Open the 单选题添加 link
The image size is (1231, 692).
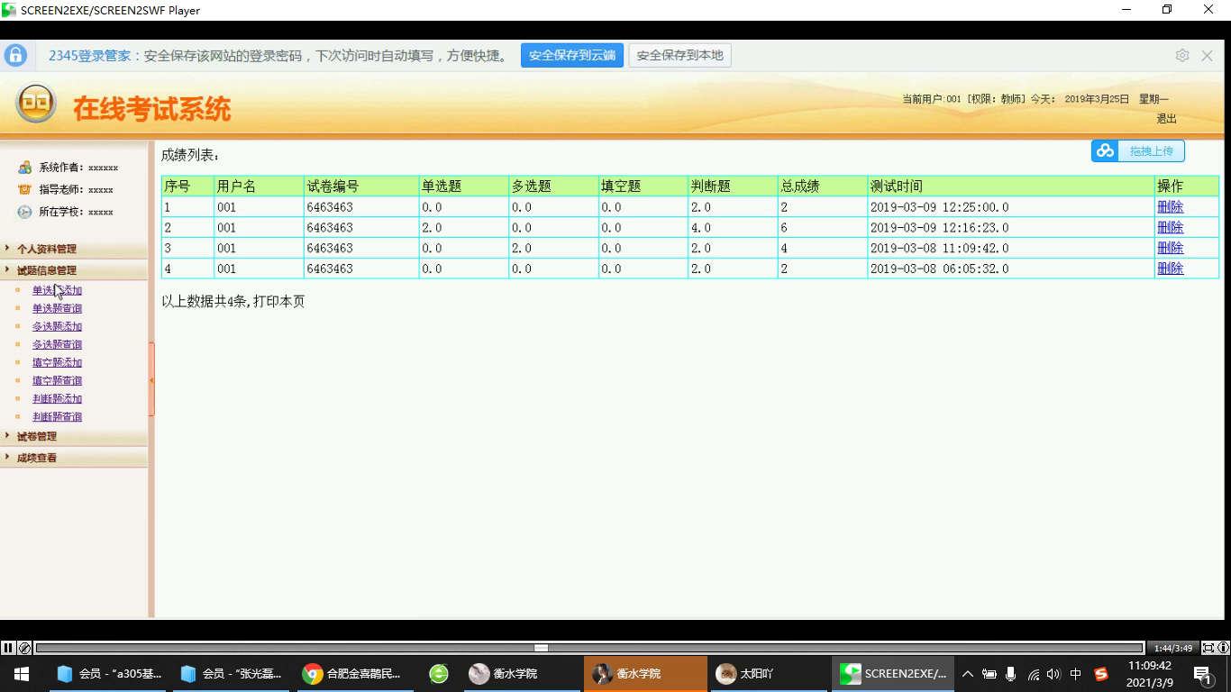click(x=57, y=290)
